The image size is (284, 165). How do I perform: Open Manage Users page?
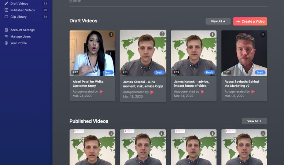(x=21, y=36)
